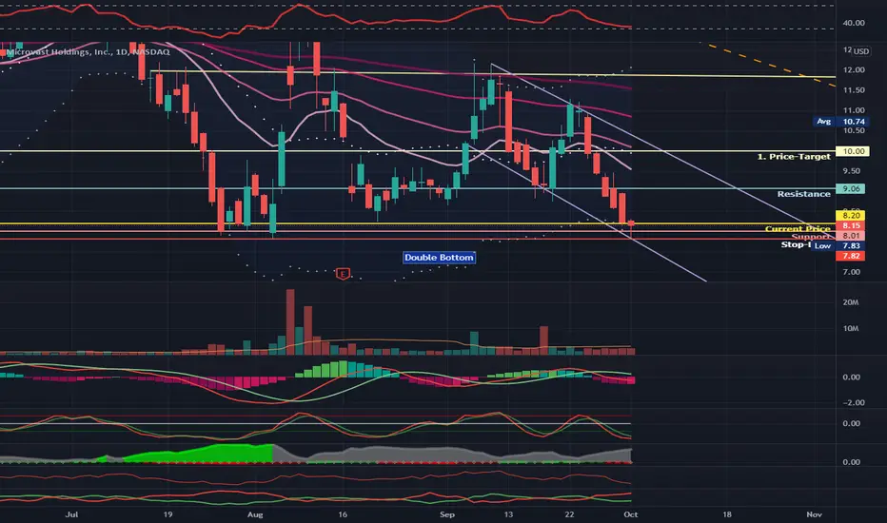
Task: Select the −2.00 MACD scale label
Action: click(x=853, y=403)
